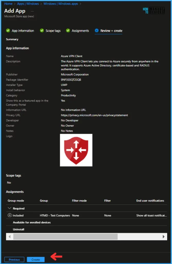Click the HTMD - Test Computers group cell
The width and height of the screenshot is (172, 264).
[x=55, y=215]
